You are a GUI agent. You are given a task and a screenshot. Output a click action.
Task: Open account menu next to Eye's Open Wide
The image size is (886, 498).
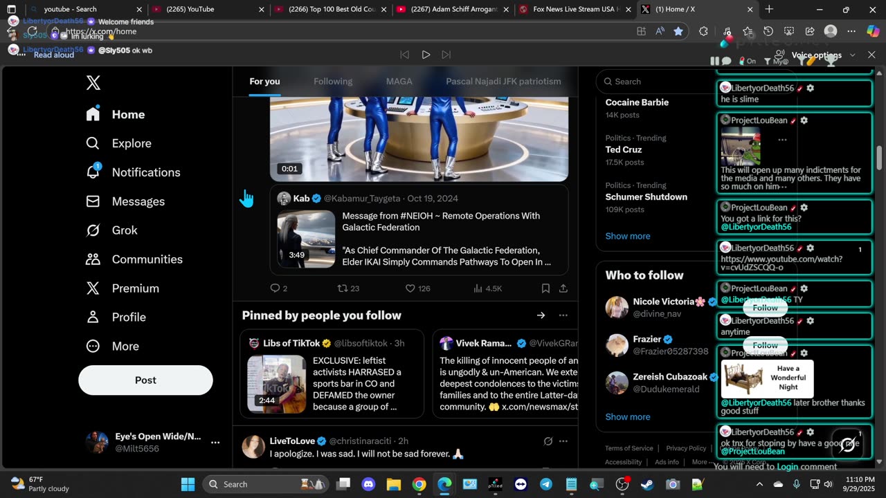[215, 442]
